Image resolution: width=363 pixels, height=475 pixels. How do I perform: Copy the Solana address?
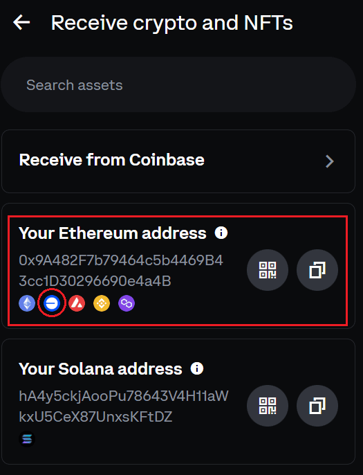[317, 406]
